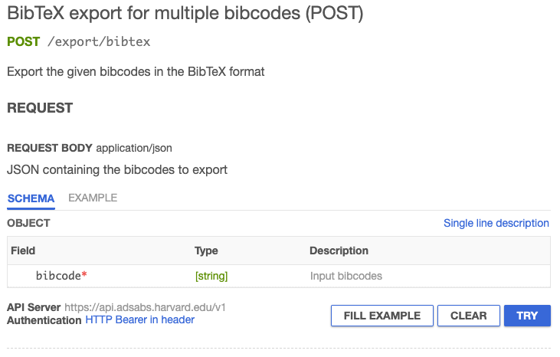The height and width of the screenshot is (357, 560).
Task: Click the green POST method label
Action: point(23,41)
